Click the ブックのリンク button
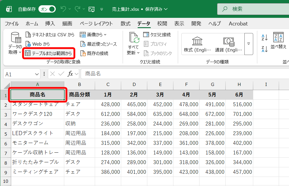 [158, 53]
